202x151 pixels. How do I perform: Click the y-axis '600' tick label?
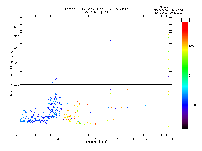[17, 27]
